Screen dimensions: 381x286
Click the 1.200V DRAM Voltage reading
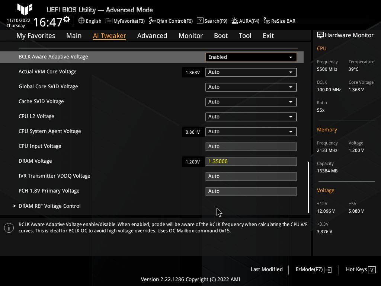(x=193, y=162)
